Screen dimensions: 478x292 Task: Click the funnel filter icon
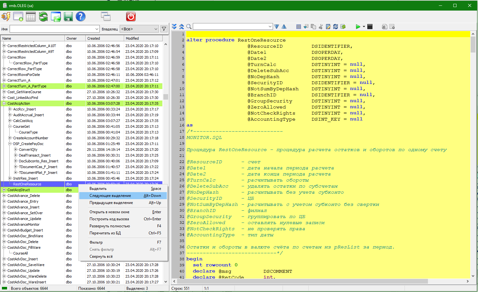164,29
